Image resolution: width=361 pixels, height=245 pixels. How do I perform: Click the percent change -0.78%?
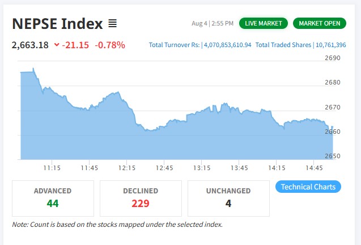pyautogui.click(x=110, y=45)
